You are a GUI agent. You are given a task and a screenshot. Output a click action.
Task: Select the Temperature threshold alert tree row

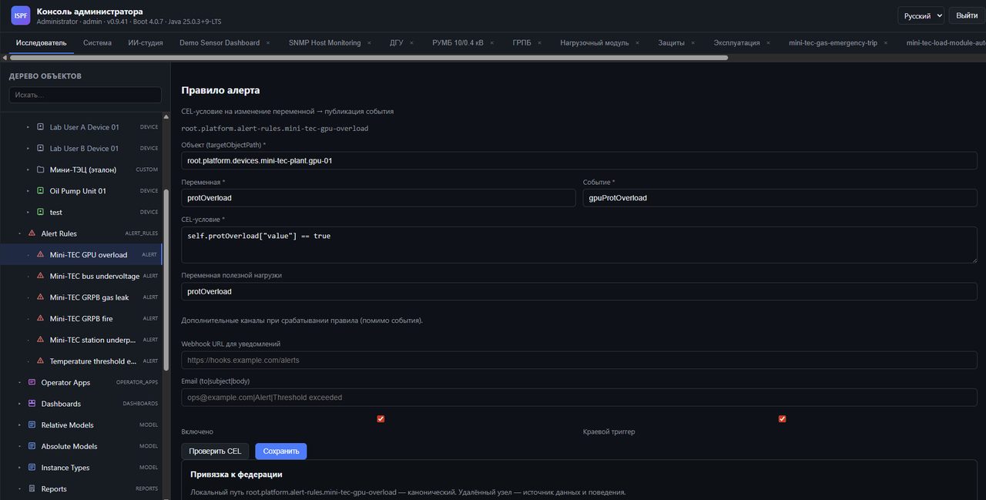click(82, 361)
